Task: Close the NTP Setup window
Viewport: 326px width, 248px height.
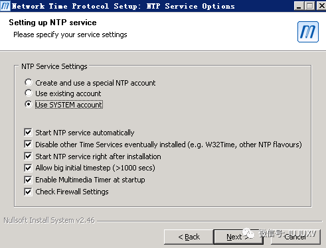Action: 321,6
